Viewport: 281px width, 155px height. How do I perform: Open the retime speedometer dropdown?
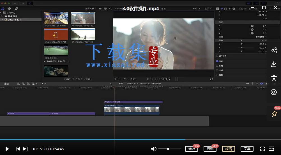pyautogui.click(x=133, y=79)
